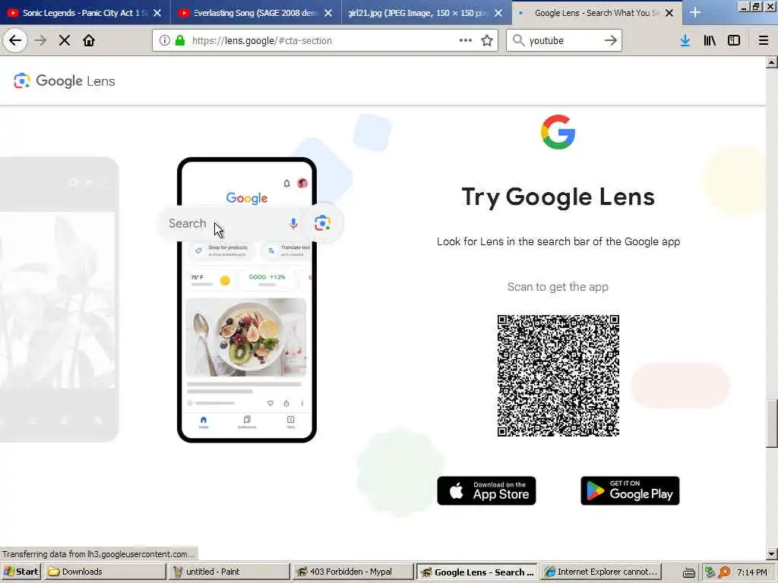778x583 pixels.
Task: Click the food bowl photo in phone mockup
Action: coord(246,337)
